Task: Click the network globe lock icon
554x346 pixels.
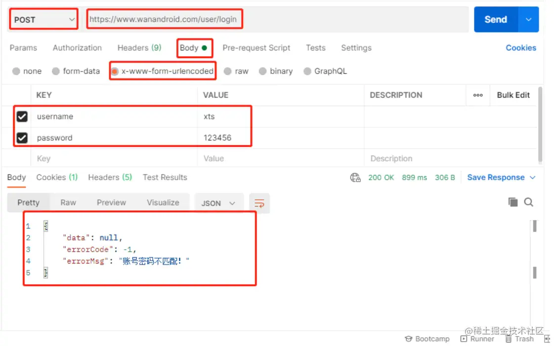Action: (355, 177)
